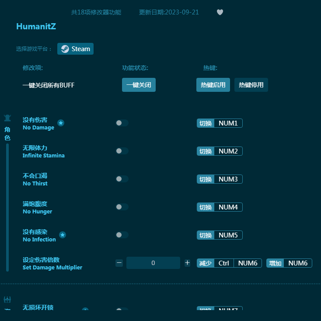The image size is (321, 321).
Task: Select the Steam platform button
Action: [75, 49]
